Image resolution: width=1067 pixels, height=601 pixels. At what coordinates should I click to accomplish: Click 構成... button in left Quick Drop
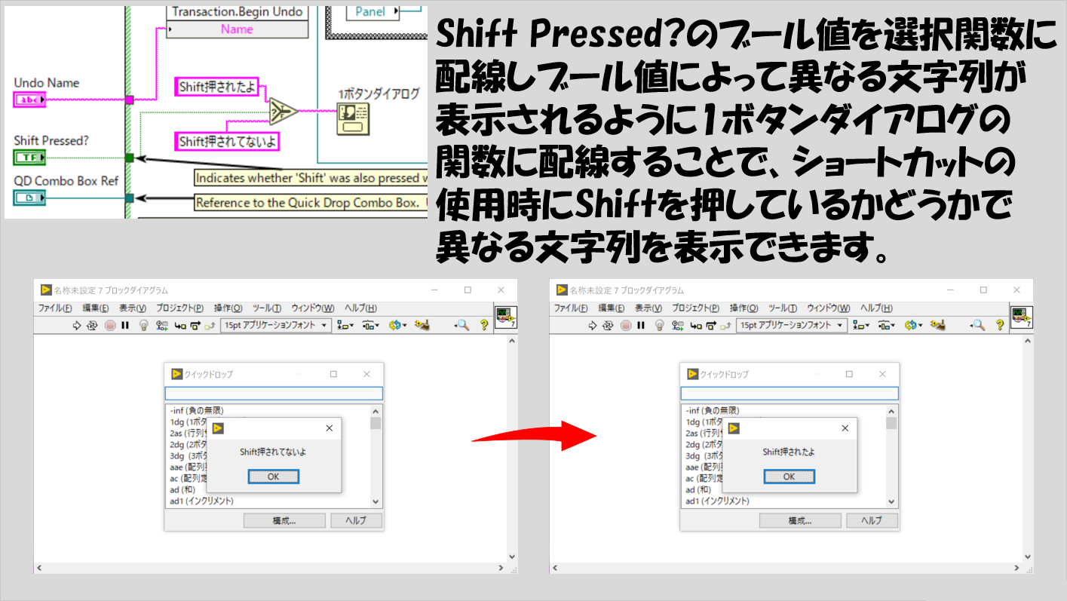coord(284,520)
